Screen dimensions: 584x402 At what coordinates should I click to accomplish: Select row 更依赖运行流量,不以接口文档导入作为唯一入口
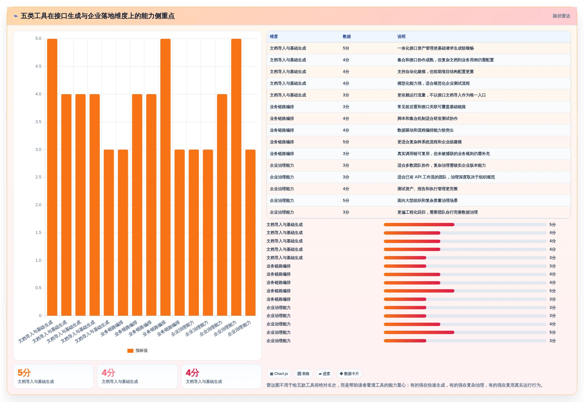click(x=419, y=95)
